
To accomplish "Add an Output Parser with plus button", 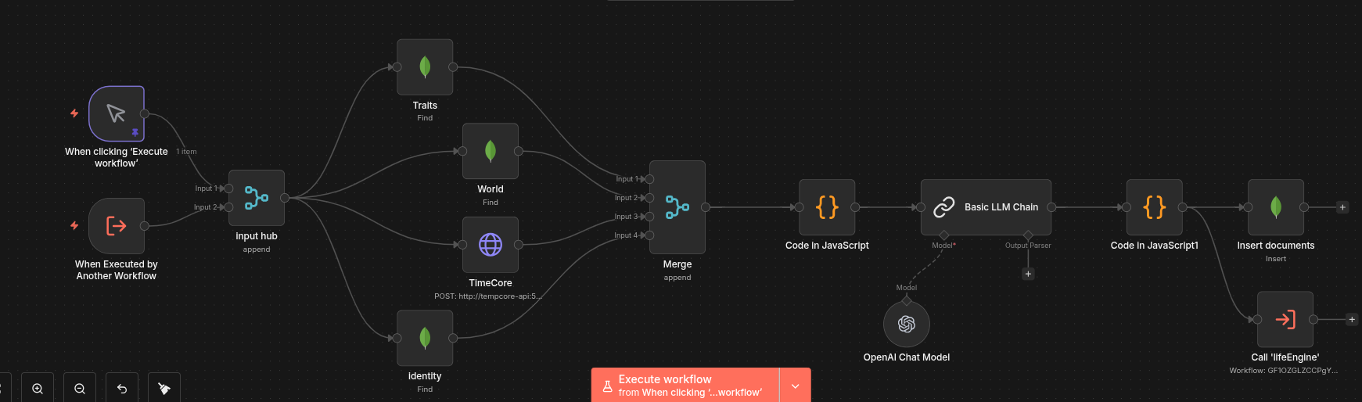I will click(x=1028, y=274).
